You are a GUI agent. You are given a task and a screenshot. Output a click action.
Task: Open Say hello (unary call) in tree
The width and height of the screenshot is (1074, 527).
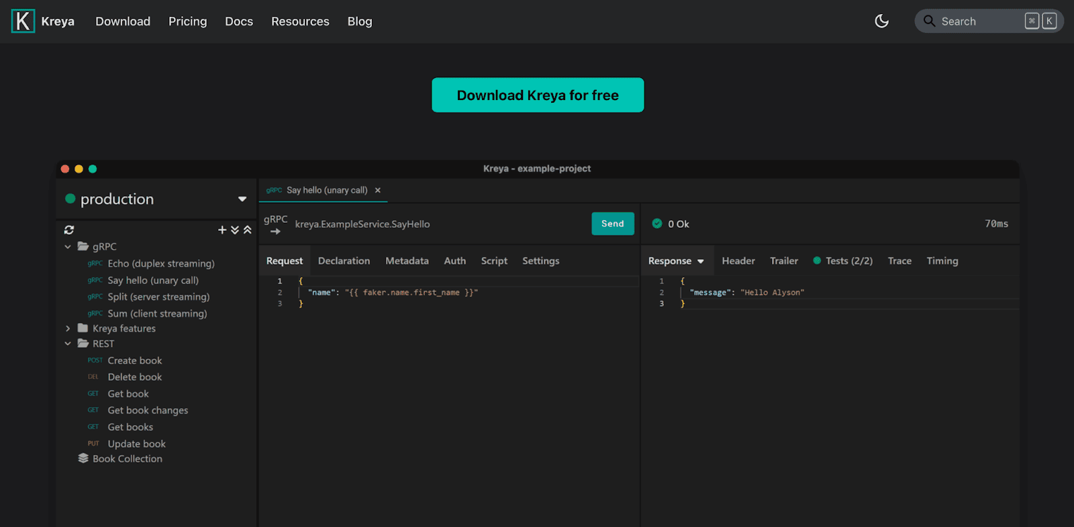(x=153, y=281)
